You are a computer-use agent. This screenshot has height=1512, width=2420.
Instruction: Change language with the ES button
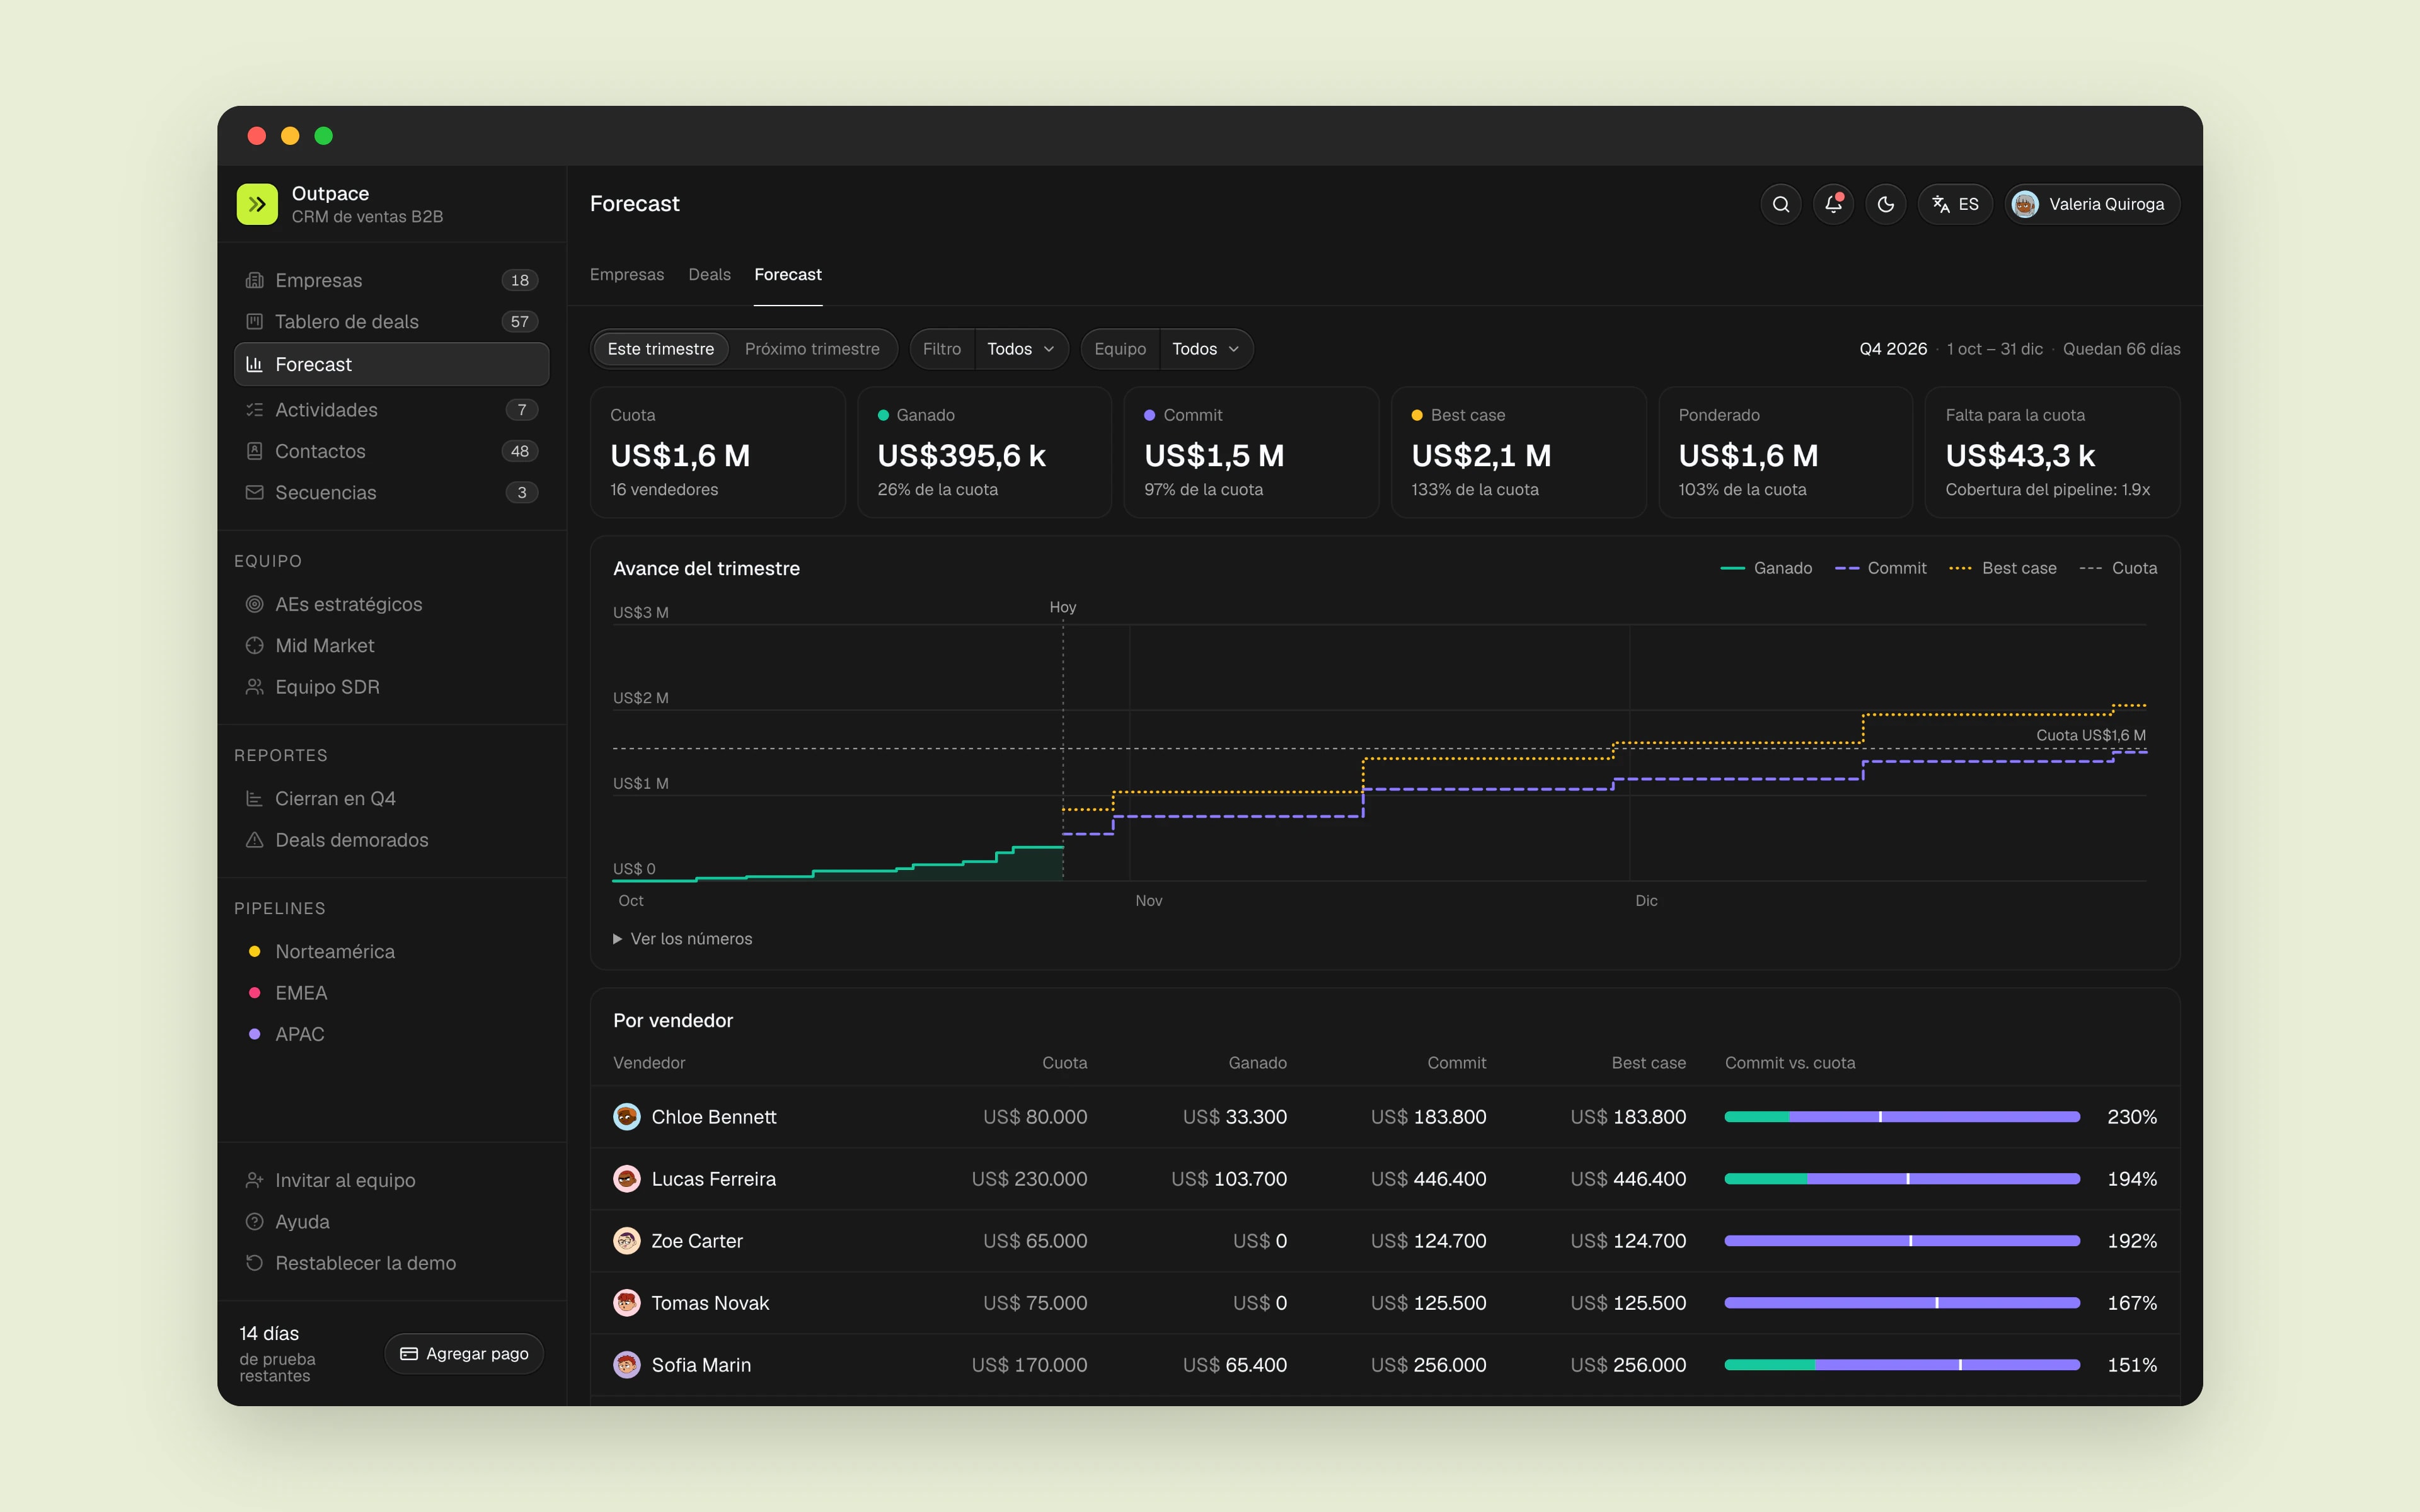pyautogui.click(x=1955, y=204)
